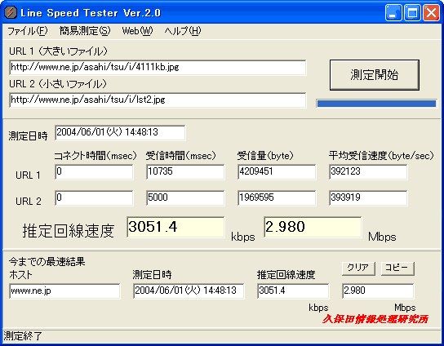444x346 pixels.
Task: Start measurement with 測定開始 button
Action: pos(375,75)
